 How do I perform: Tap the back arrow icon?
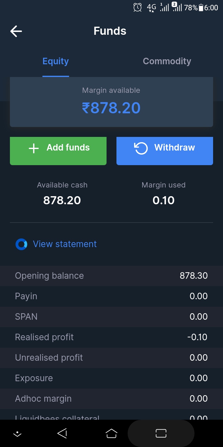click(x=16, y=31)
